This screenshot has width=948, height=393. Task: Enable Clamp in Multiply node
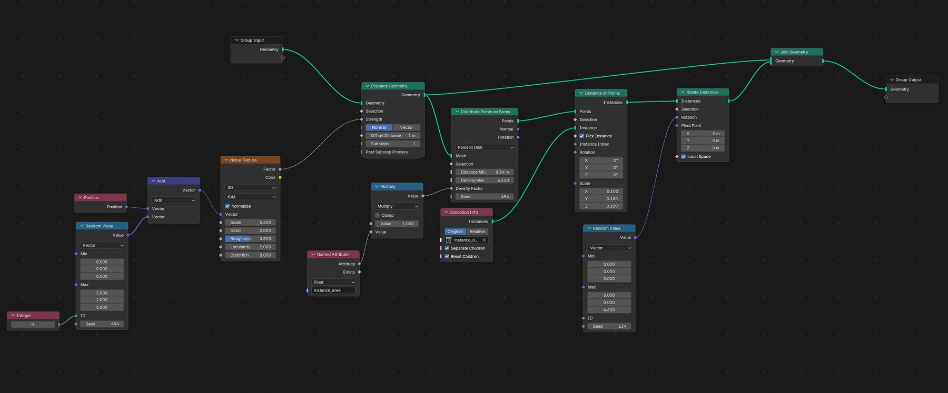(378, 215)
